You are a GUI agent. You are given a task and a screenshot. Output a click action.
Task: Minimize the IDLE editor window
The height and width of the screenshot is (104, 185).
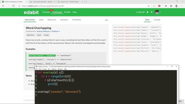[168, 66]
